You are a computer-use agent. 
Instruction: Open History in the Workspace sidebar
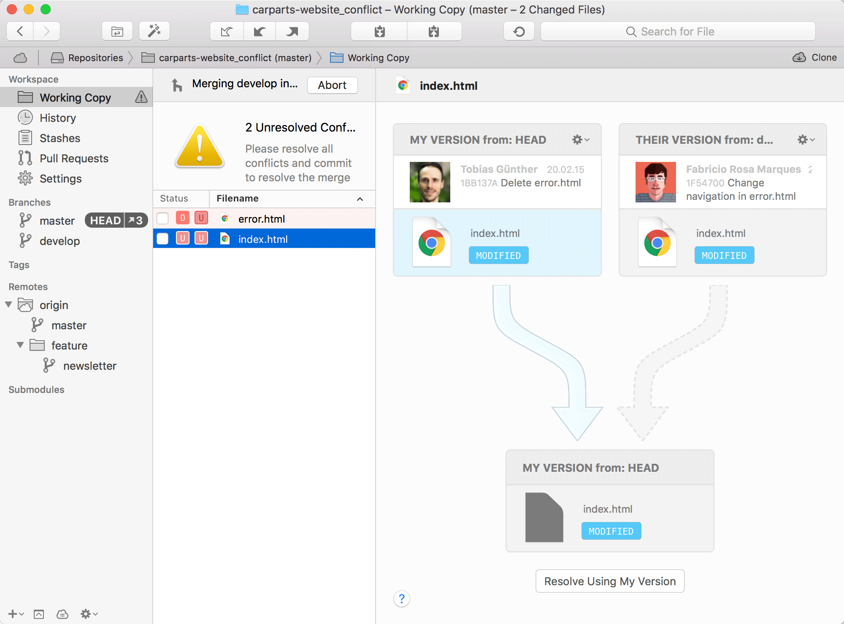tap(57, 118)
